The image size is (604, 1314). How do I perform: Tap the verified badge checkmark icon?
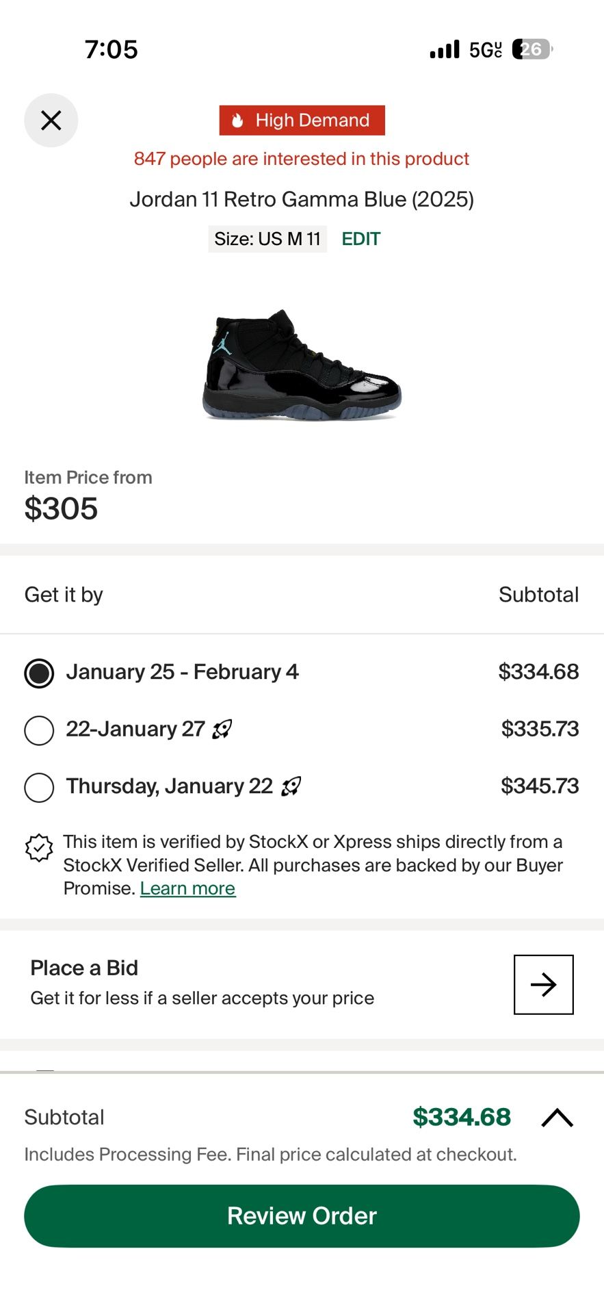click(39, 848)
